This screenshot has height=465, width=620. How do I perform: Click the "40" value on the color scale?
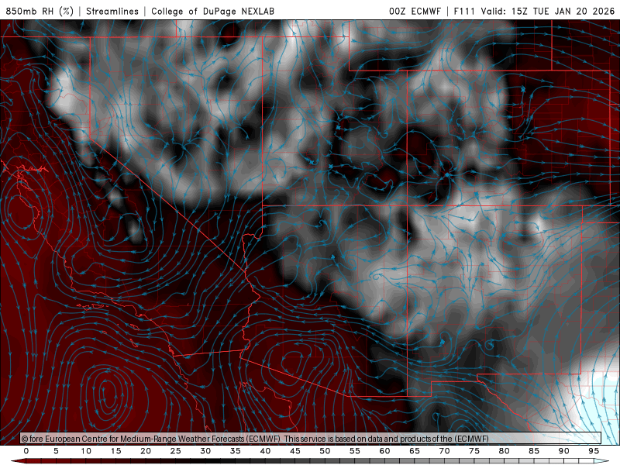pyautogui.click(x=265, y=451)
